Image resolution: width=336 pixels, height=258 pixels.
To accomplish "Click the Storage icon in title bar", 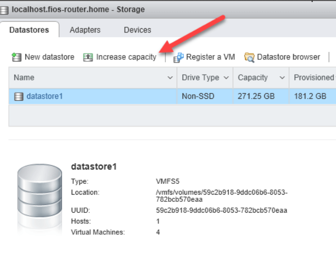I will [7, 9].
